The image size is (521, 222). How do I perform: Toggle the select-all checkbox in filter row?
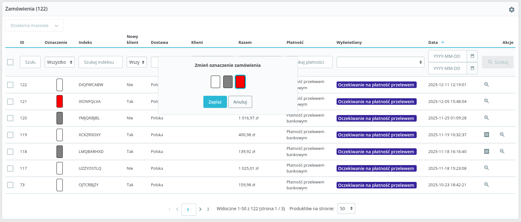click(x=10, y=62)
